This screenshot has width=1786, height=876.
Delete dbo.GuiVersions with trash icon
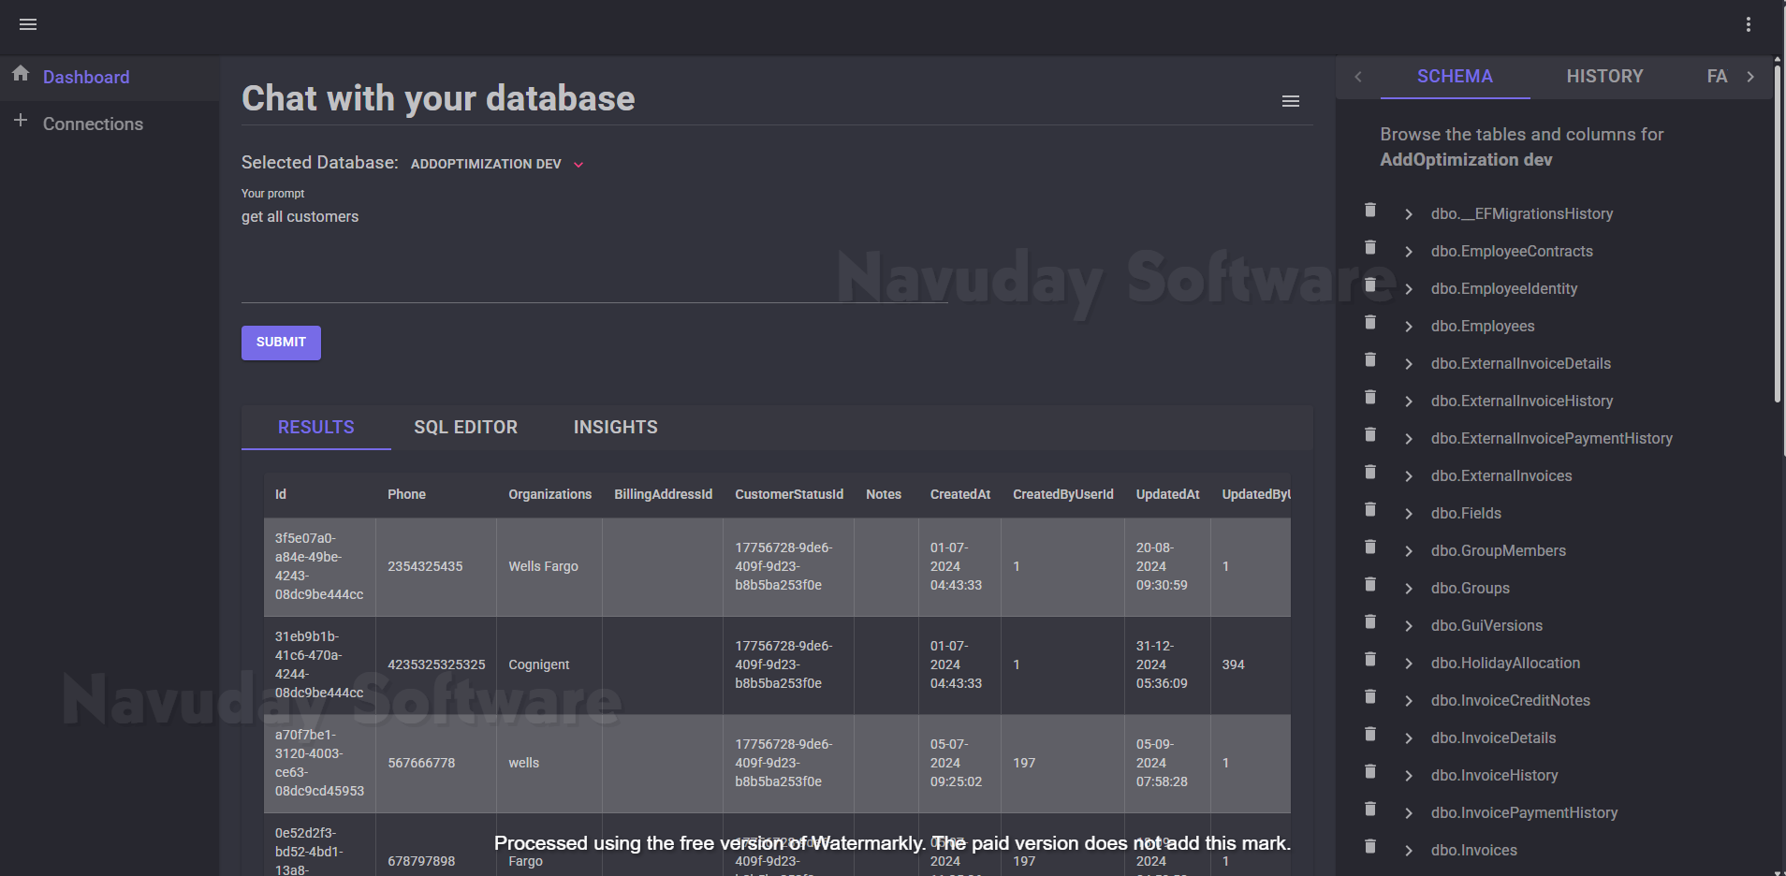pos(1370,621)
